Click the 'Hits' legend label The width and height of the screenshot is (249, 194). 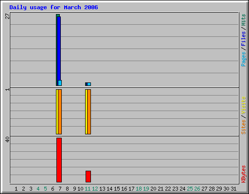pyautogui.click(x=243, y=20)
